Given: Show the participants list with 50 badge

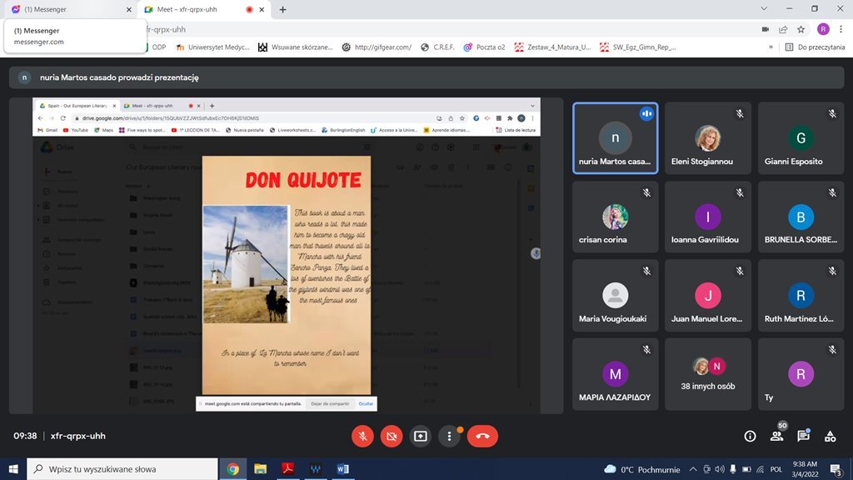Looking at the screenshot, I should click(x=777, y=436).
